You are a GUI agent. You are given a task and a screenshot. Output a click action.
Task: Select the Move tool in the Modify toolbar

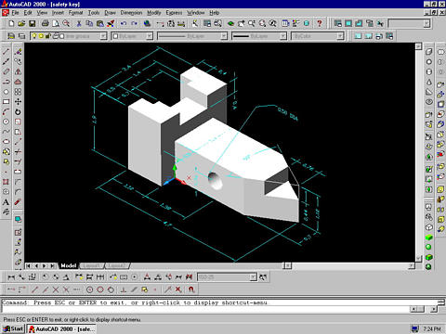[x=18, y=102]
